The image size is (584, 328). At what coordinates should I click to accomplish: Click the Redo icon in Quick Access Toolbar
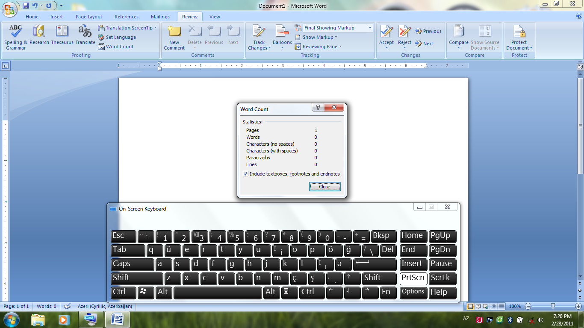49,6
